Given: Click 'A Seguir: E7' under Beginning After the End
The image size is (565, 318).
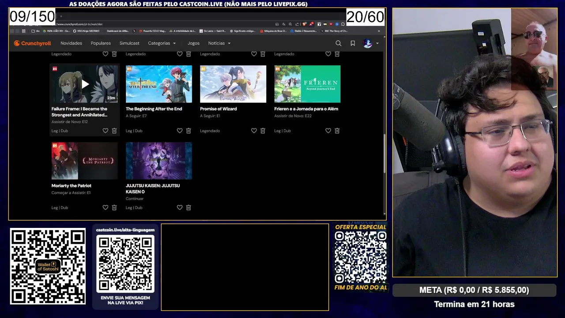Looking at the screenshot, I should (136, 116).
